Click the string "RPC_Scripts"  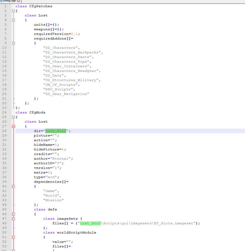point(58,89)
